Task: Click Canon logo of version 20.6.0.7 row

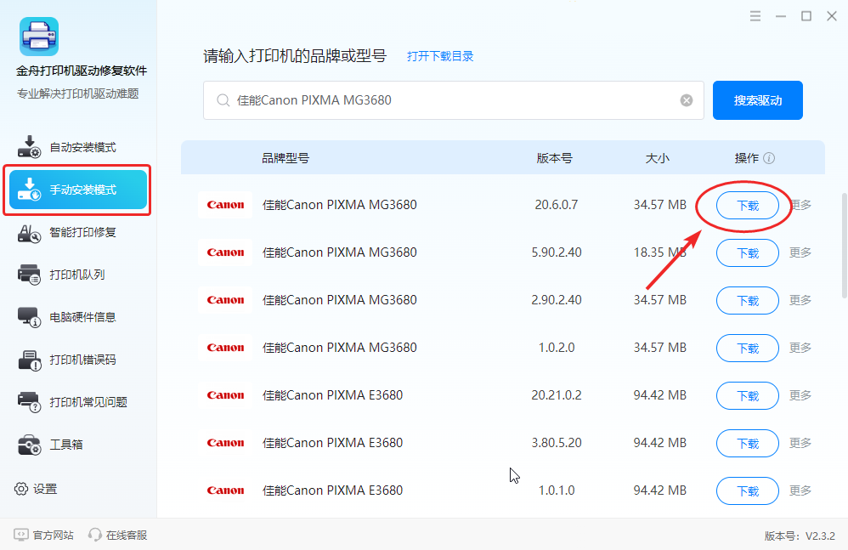Action: (225, 205)
